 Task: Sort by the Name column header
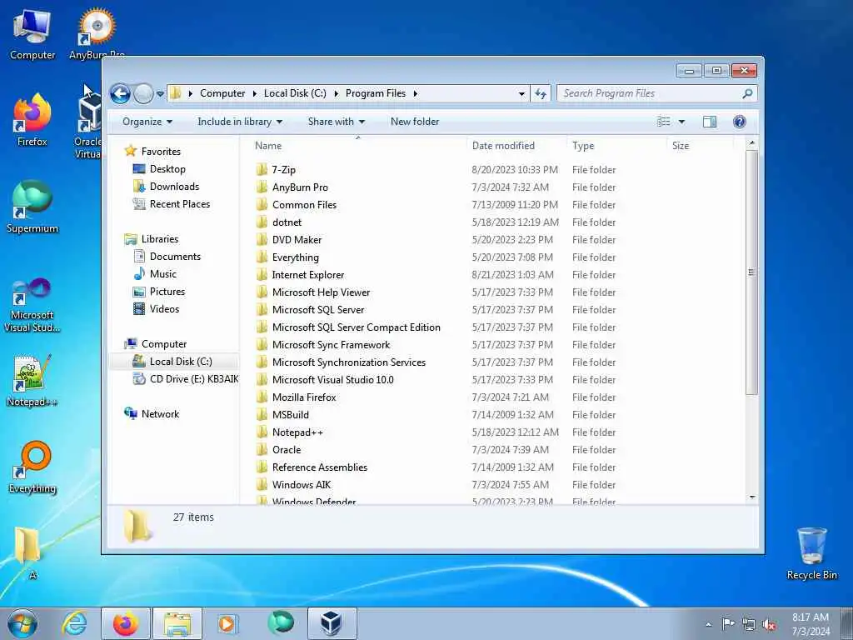tap(358, 146)
